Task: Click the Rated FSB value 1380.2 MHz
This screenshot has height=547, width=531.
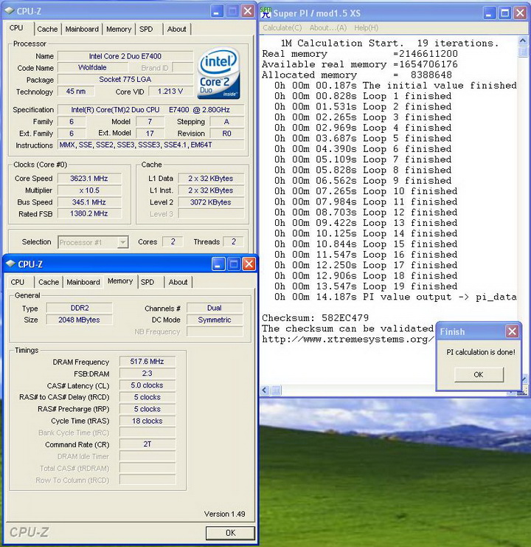Action: coord(89,213)
